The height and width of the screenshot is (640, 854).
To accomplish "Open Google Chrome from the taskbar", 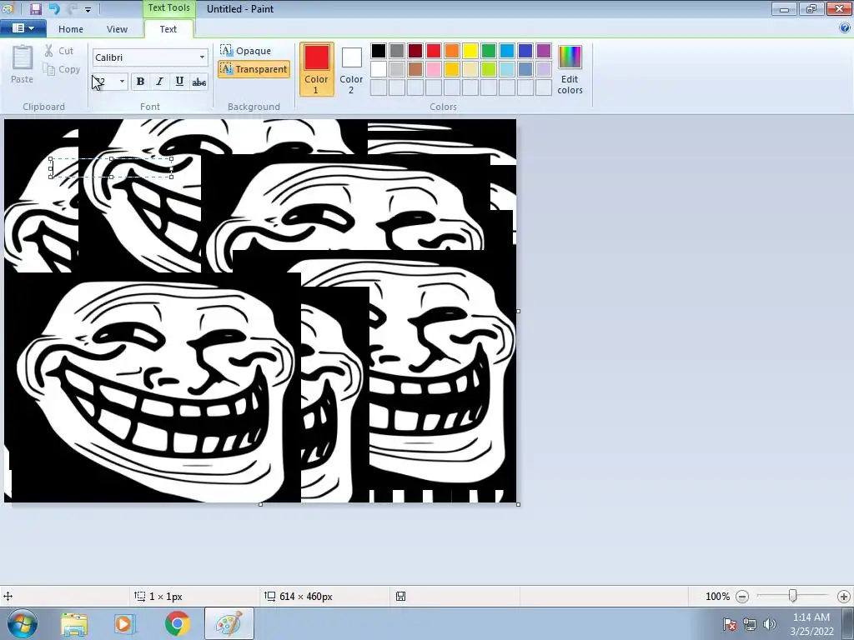I will tap(177, 623).
